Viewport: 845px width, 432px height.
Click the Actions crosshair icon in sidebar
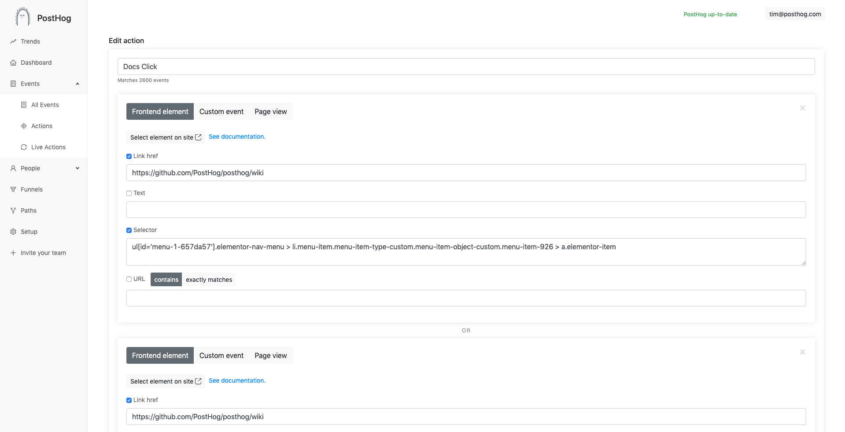[24, 126]
